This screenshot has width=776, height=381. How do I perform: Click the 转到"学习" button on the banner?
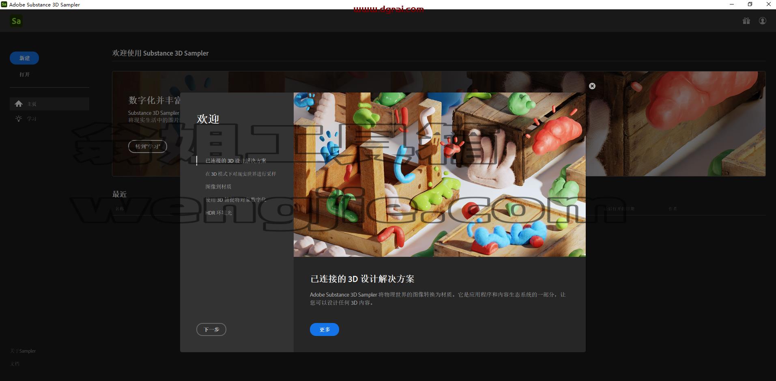[148, 146]
